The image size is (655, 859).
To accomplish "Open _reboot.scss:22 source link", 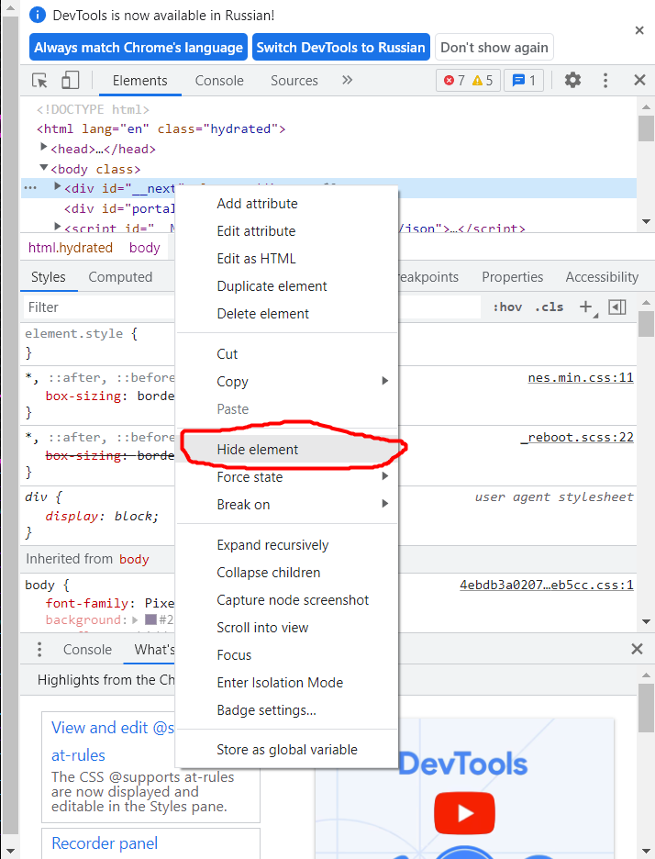I will [x=577, y=438].
